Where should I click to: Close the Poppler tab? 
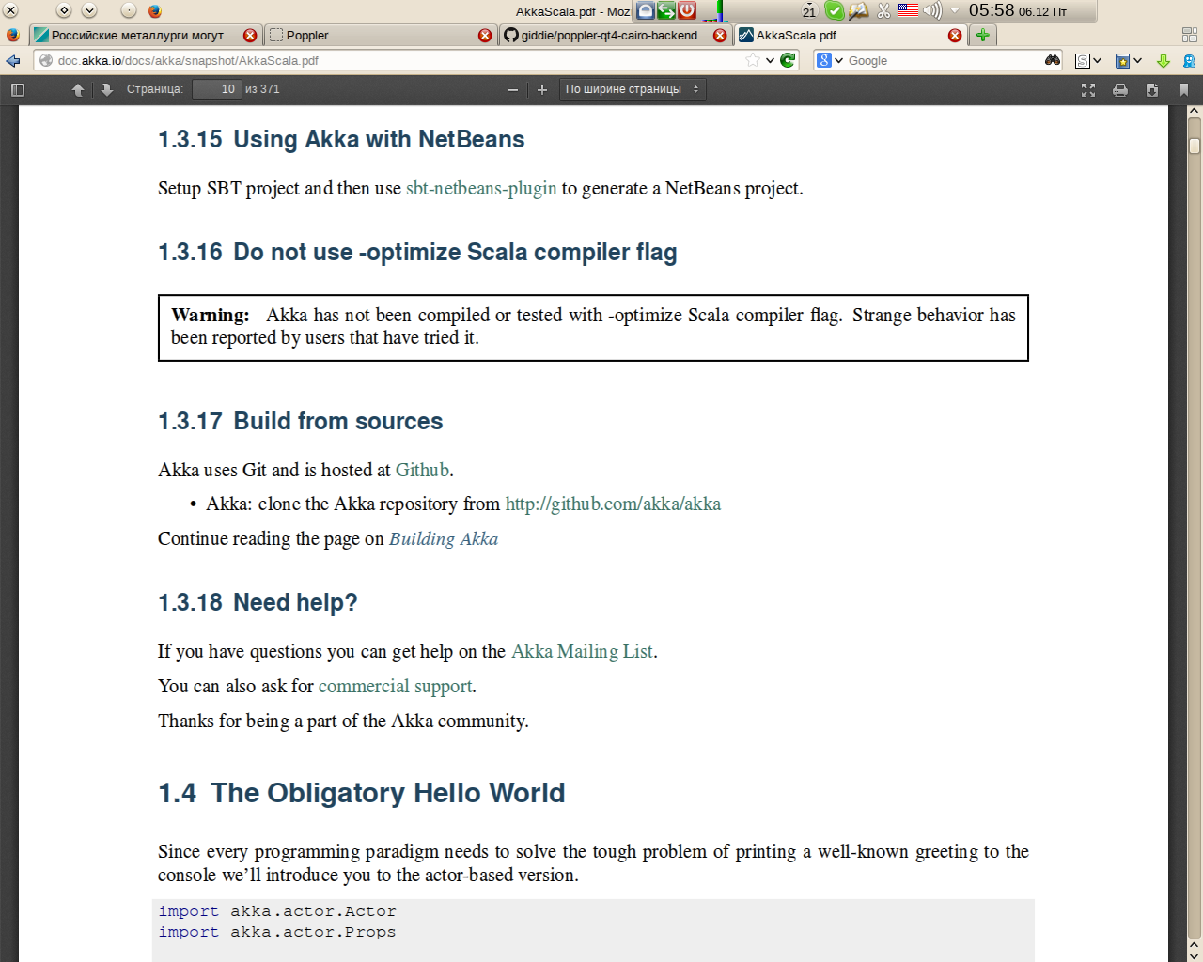coord(485,36)
